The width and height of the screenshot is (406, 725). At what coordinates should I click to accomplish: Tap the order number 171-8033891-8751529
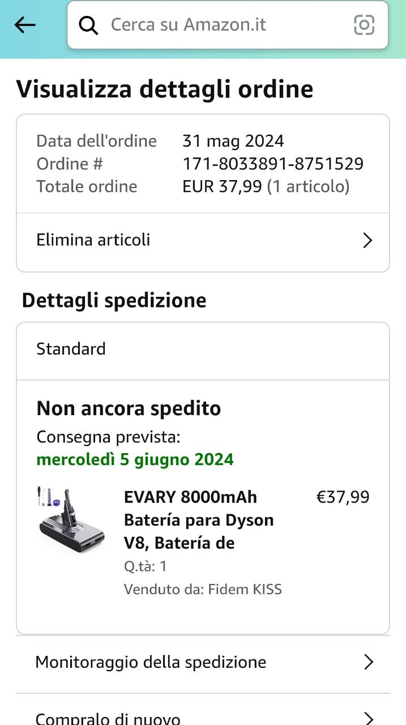tap(272, 164)
